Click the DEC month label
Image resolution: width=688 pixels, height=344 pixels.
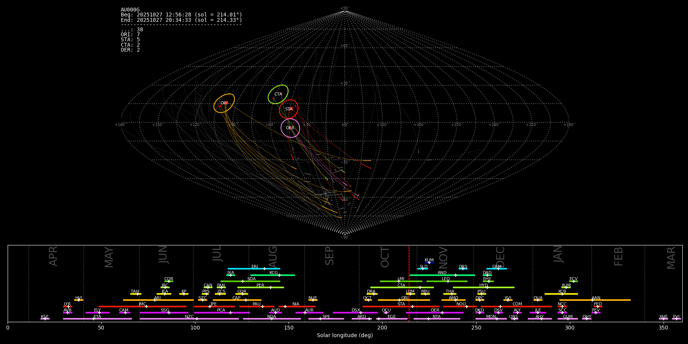(500, 257)
